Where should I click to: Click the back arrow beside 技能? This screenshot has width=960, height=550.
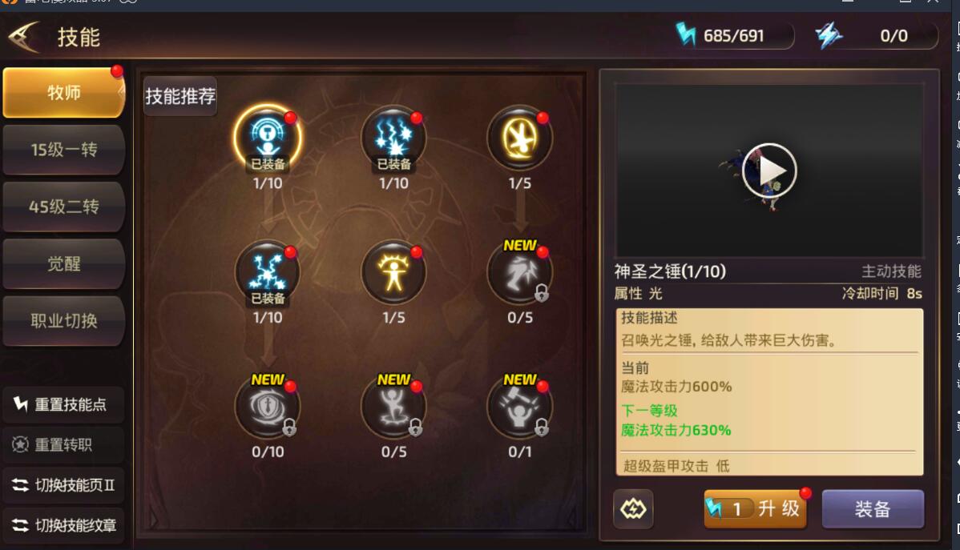[x=25, y=37]
